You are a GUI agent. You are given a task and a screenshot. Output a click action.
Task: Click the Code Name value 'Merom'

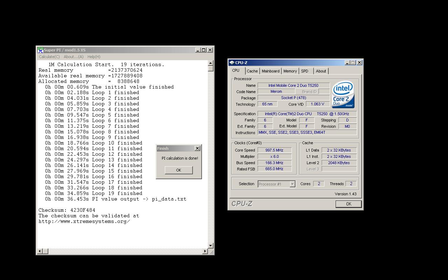[x=276, y=92]
